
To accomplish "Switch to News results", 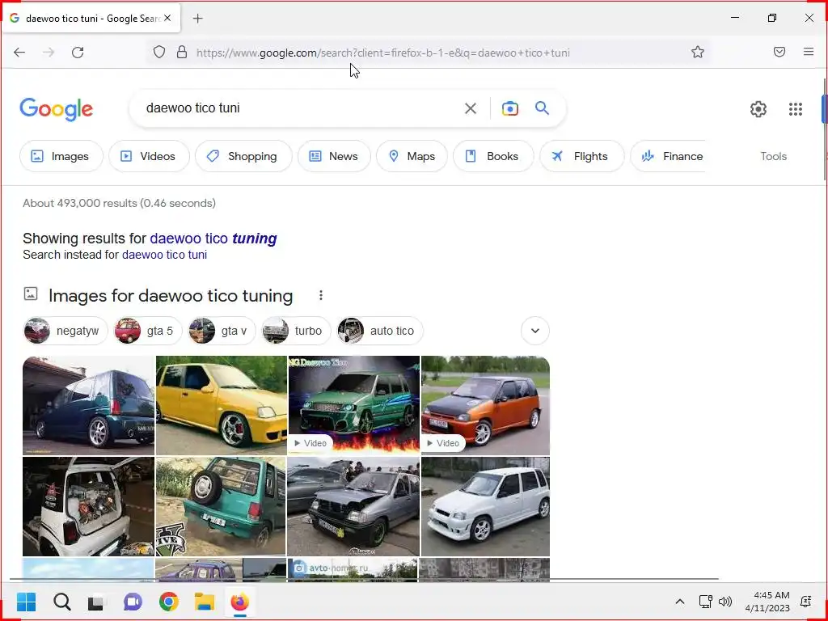I will click(x=334, y=156).
